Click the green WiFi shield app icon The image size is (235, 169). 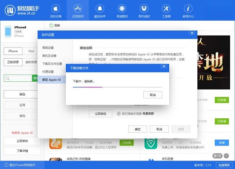(x=151, y=144)
